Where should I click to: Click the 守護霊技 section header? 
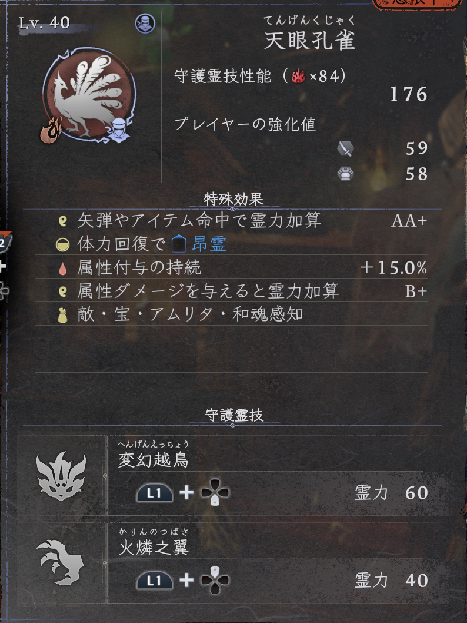coord(233,415)
